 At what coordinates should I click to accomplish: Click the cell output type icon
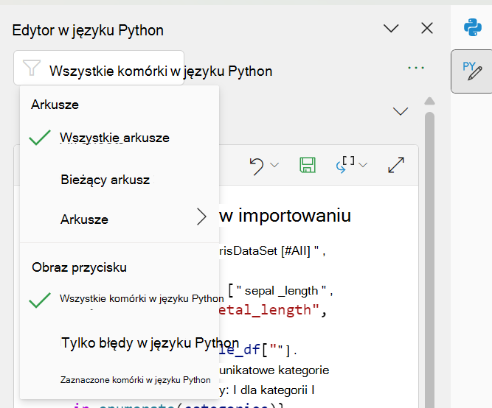point(345,164)
